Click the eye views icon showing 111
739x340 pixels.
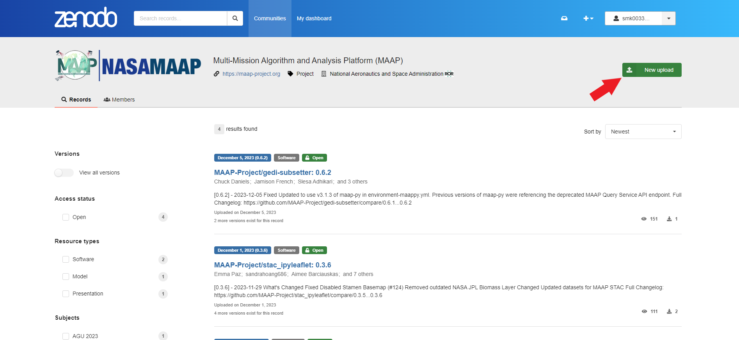pos(644,312)
